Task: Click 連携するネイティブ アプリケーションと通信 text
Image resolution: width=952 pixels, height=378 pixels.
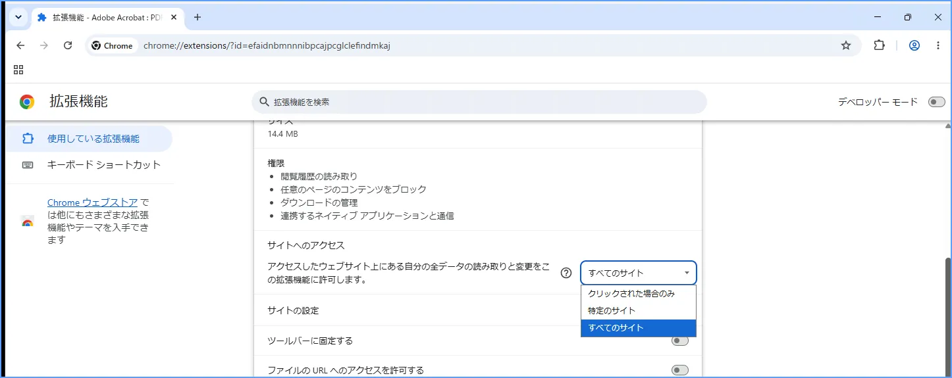Action: (x=367, y=216)
